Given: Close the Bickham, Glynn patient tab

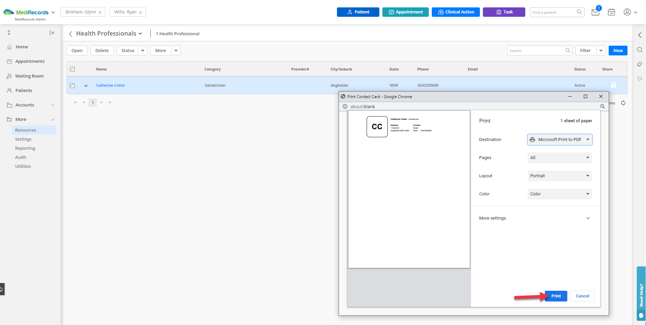Looking at the screenshot, I should tap(100, 12).
